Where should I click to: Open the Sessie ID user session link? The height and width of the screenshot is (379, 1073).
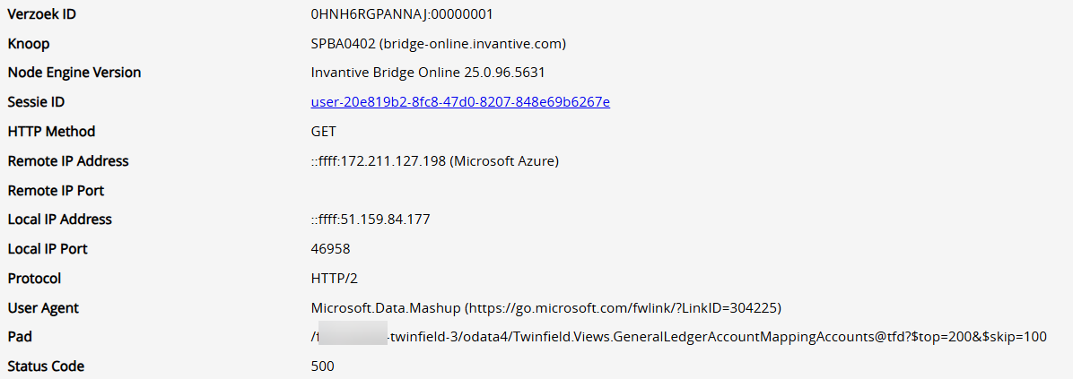460,102
